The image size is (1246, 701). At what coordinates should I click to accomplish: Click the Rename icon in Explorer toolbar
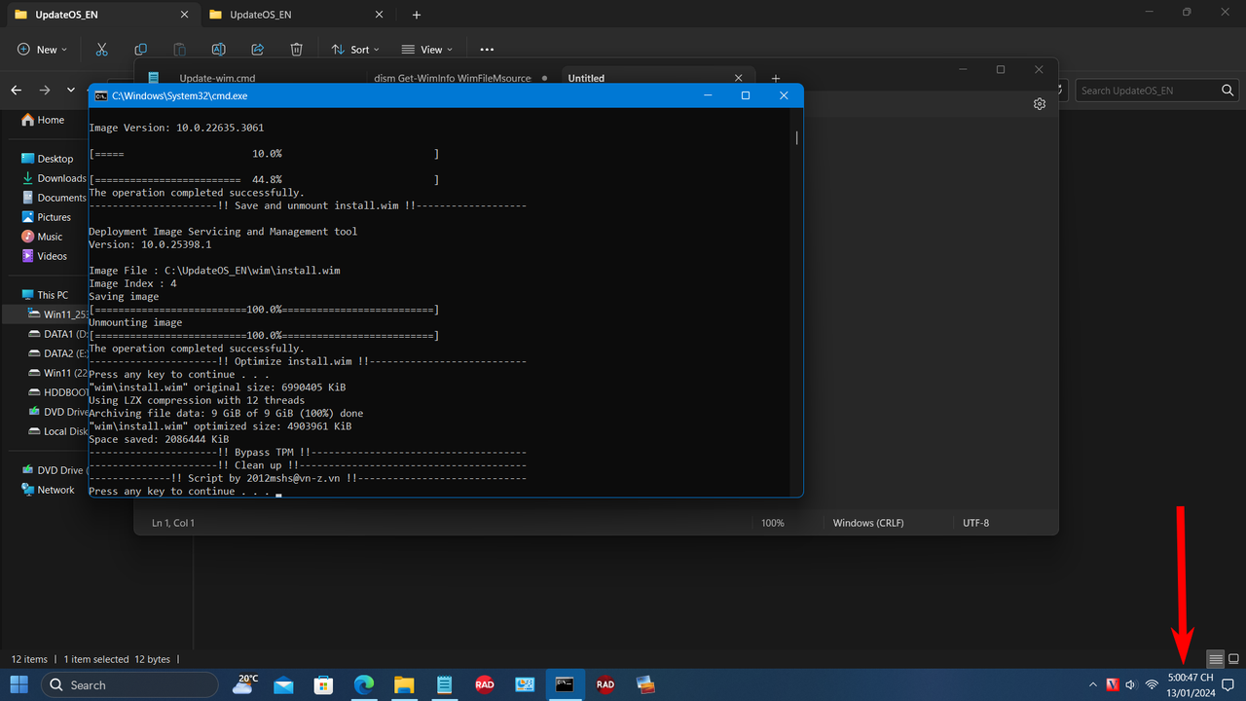(219, 50)
